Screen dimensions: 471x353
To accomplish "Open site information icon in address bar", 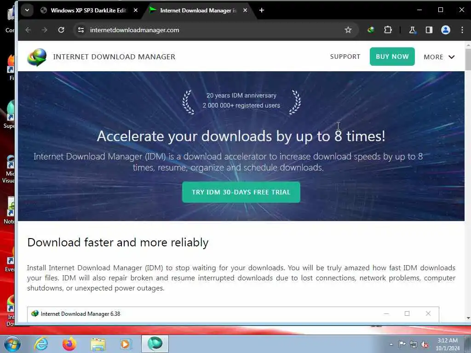I will 81,30.
